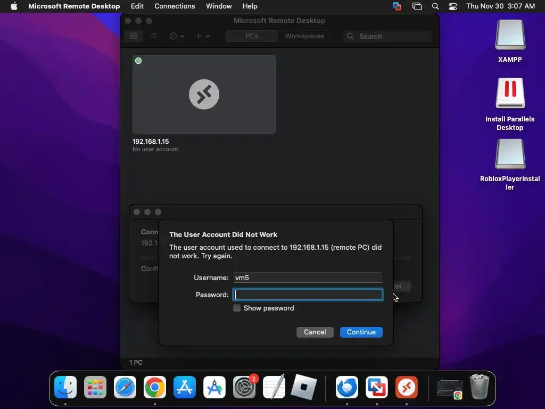Click Cancel in the user account dialog

pyautogui.click(x=315, y=332)
